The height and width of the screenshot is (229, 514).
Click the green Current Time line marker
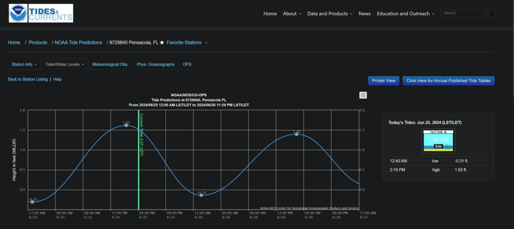139,167
